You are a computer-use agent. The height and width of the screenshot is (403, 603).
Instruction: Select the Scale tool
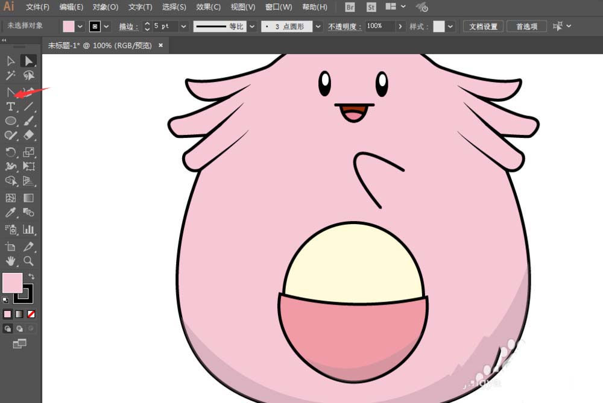29,152
